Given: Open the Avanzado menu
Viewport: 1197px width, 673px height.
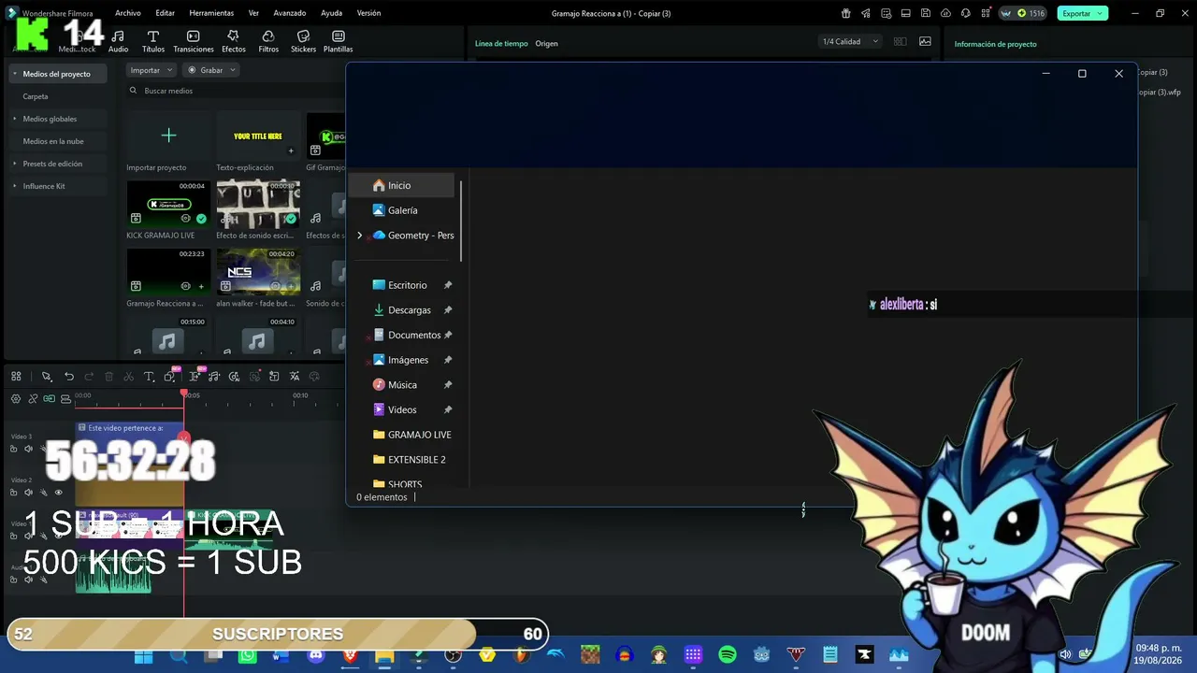Looking at the screenshot, I should (290, 13).
